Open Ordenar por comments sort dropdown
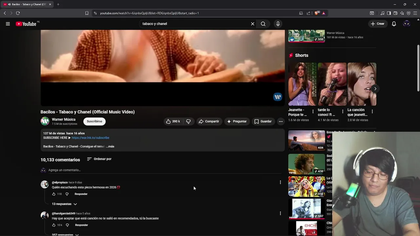Viewport: 420px width, 236px height. (x=99, y=159)
